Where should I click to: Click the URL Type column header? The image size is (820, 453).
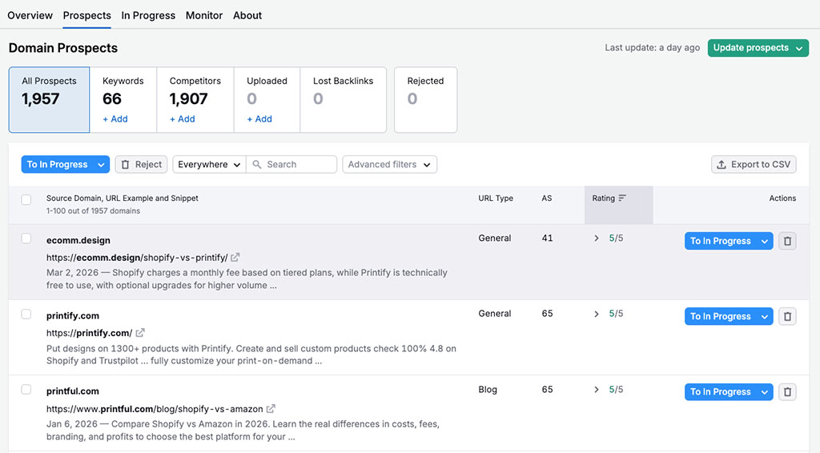[x=496, y=198]
